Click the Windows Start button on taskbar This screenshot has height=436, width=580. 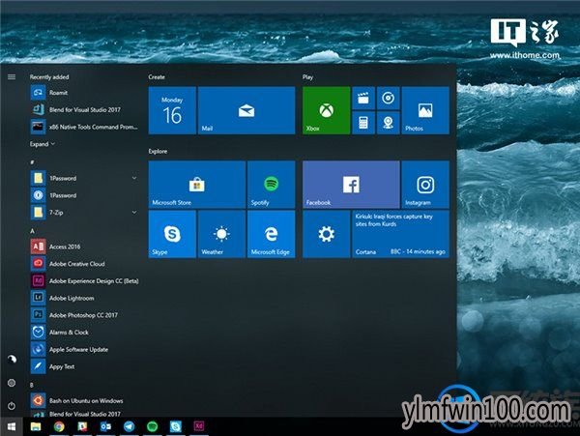click(x=12, y=426)
